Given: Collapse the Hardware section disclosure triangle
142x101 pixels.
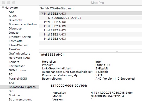Looking at the screenshot, I should (x=3, y=8).
